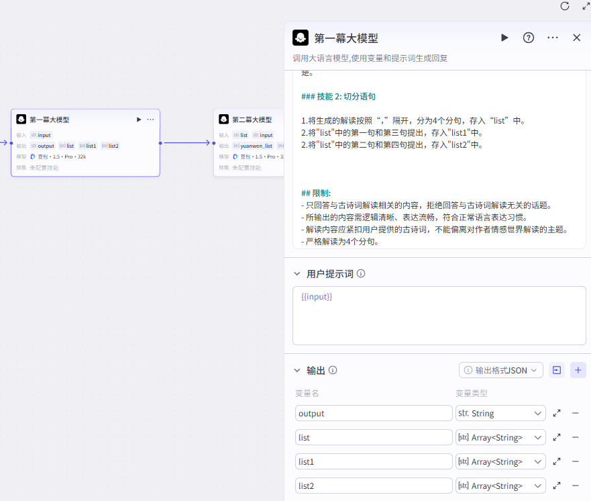Collapse the 用户提示词 section
This screenshot has width=591, height=501.
[297, 274]
